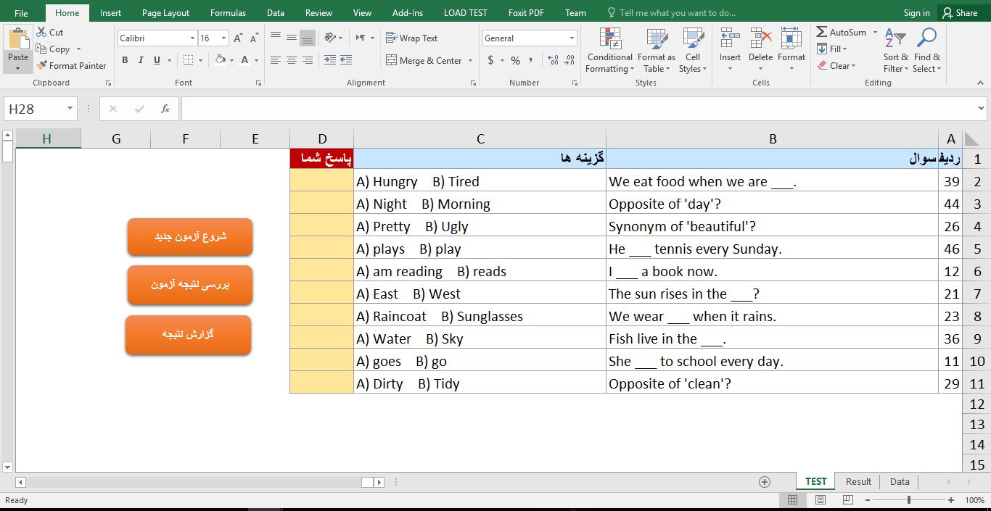Open the font size dropdown
The image size is (991, 511).
tap(223, 38)
